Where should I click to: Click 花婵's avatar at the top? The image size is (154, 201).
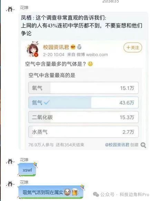(x=10, y=9)
